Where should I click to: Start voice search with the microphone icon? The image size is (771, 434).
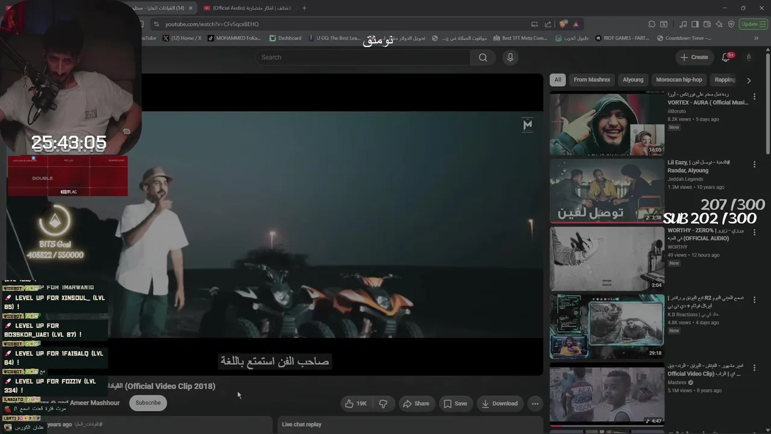coord(510,57)
